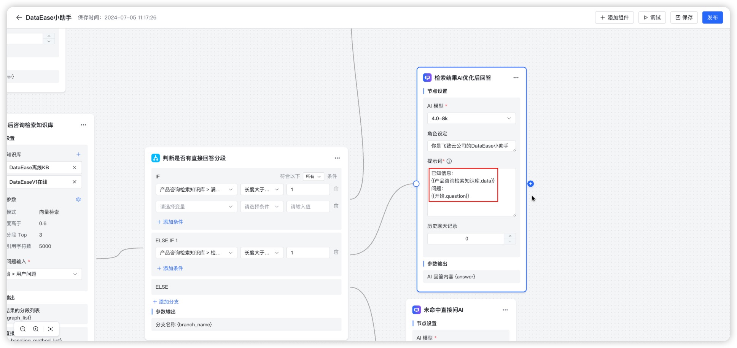The height and width of the screenshot is (348, 737).
Task: Remove DataEaseV1在线 knowledge base
Action: pyautogui.click(x=75, y=182)
